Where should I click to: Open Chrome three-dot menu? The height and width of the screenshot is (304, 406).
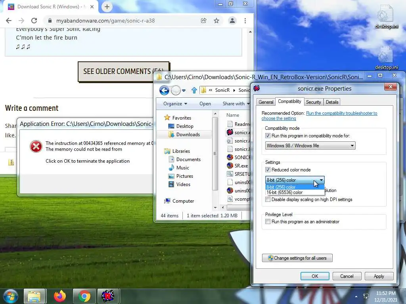tap(245, 21)
